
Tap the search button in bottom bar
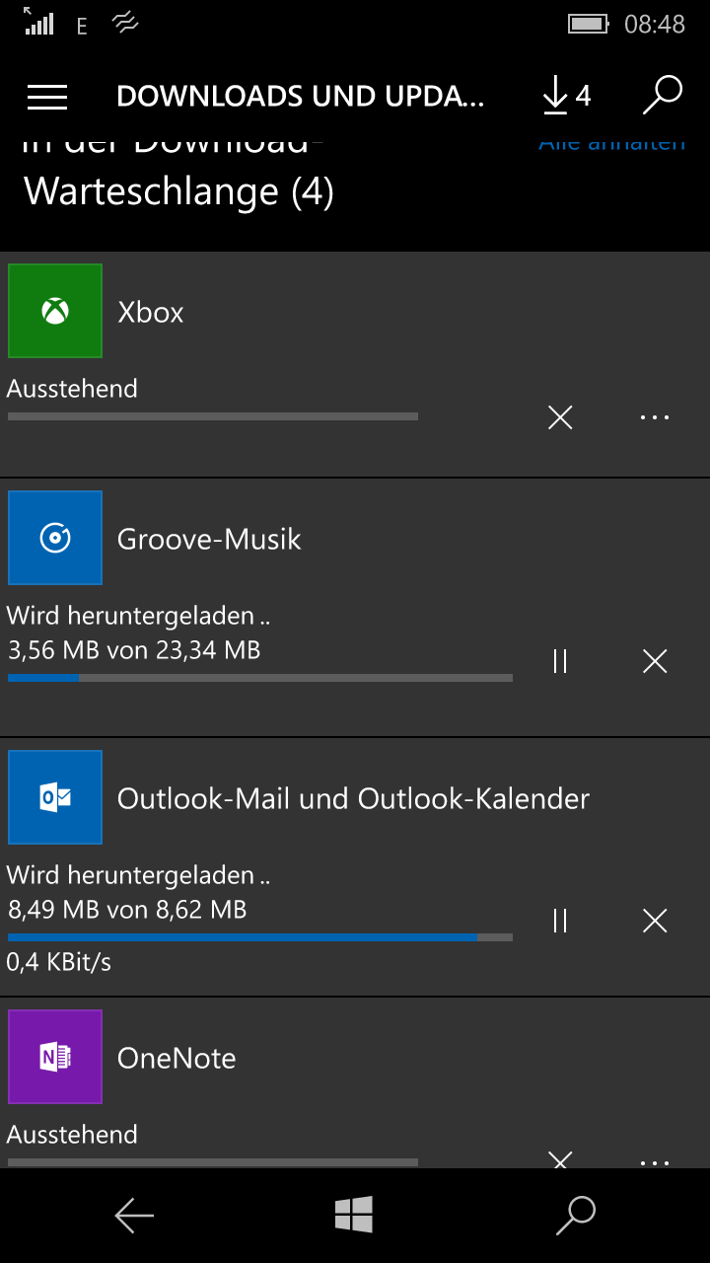pyautogui.click(x=576, y=1216)
